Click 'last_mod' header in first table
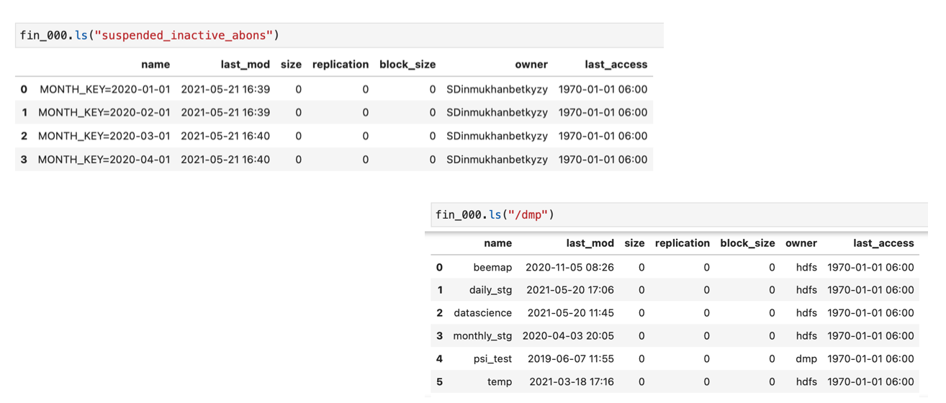 pyautogui.click(x=245, y=64)
